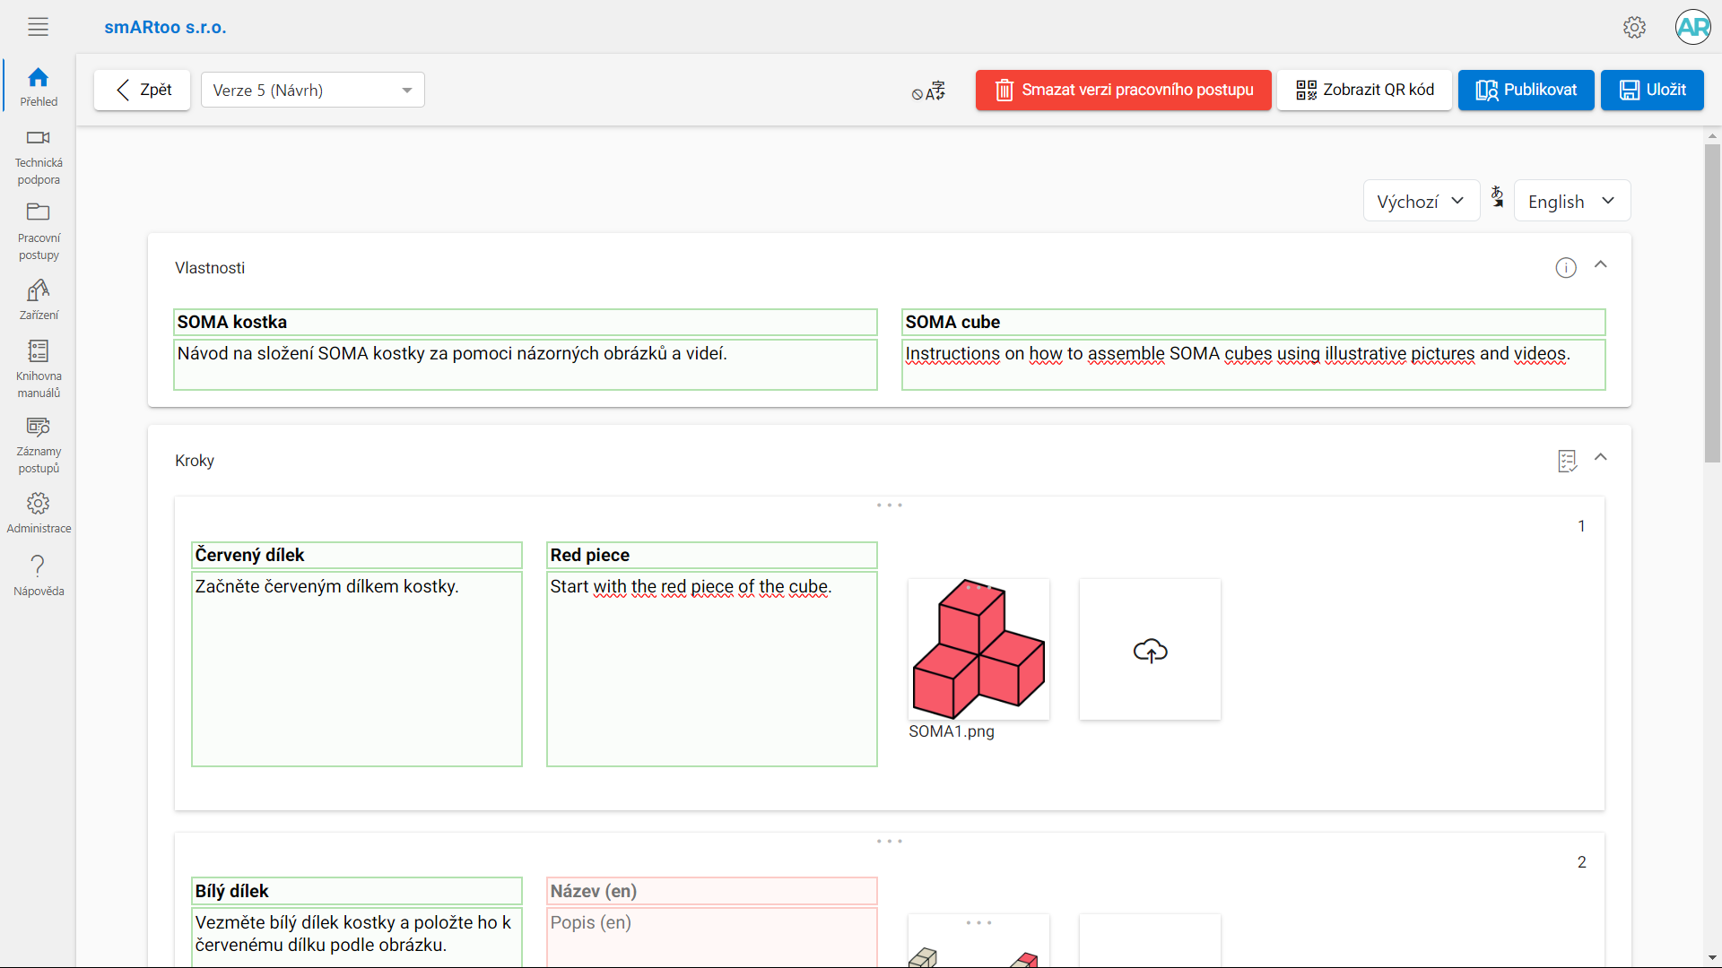Edit the SOMA kostka title field

525,322
